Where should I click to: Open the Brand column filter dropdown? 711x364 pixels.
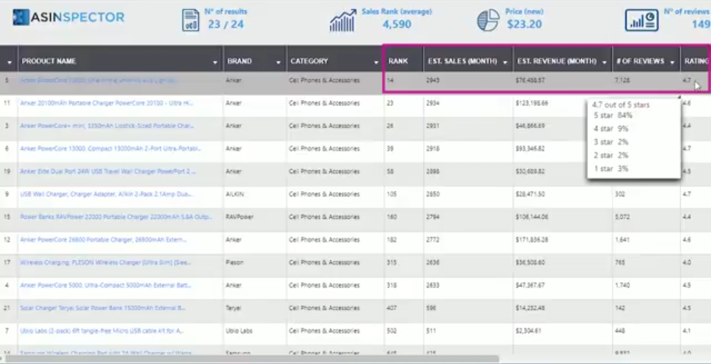point(279,63)
